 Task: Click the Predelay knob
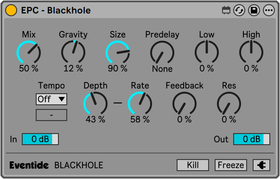point(162,52)
